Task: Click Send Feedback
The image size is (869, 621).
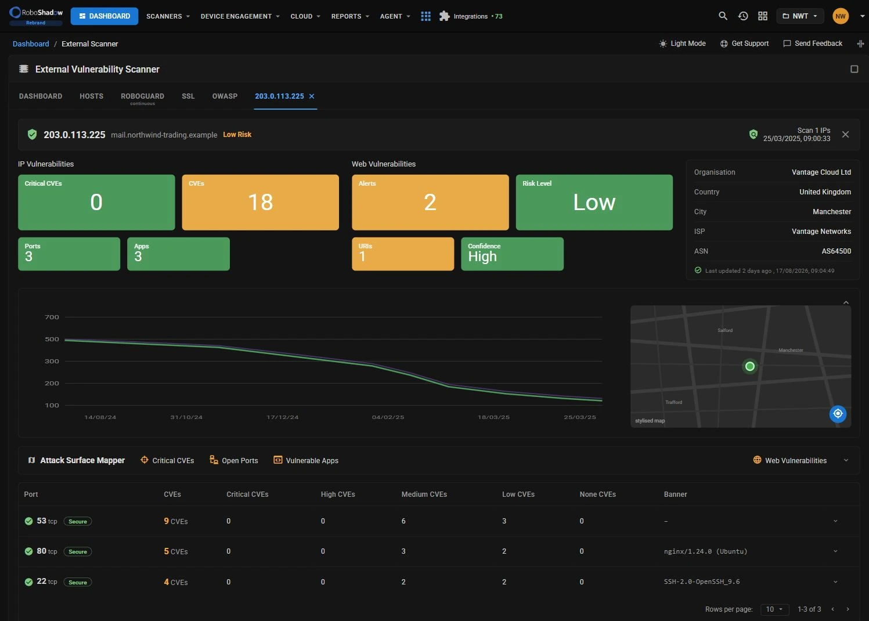Action: pos(813,44)
